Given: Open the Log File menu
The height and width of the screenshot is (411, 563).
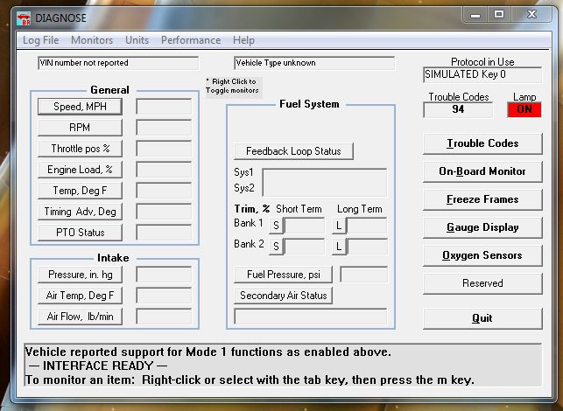Looking at the screenshot, I should tap(41, 40).
